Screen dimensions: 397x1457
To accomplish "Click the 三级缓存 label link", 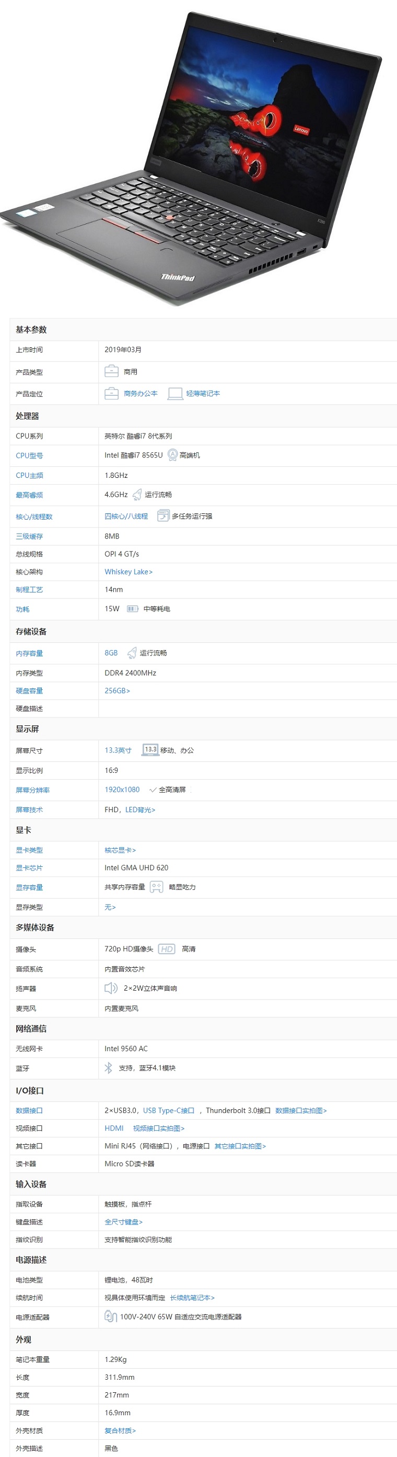I will click(x=29, y=537).
